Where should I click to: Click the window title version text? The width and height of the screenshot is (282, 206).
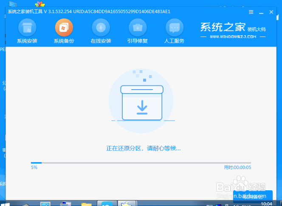point(89,12)
